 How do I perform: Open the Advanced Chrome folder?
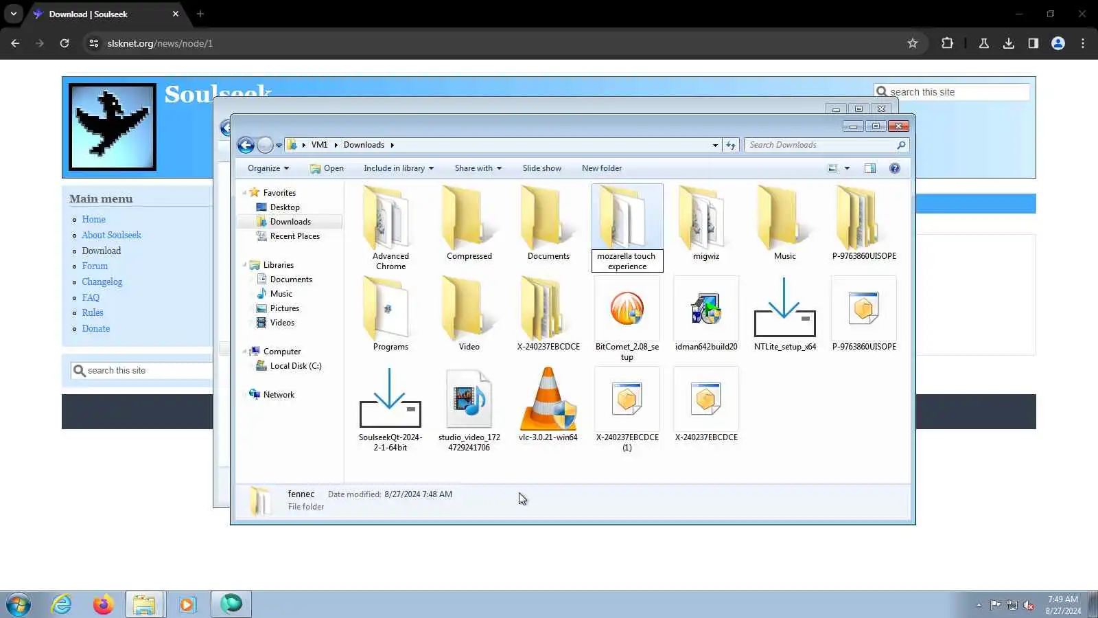pyautogui.click(x=390, y=228)
